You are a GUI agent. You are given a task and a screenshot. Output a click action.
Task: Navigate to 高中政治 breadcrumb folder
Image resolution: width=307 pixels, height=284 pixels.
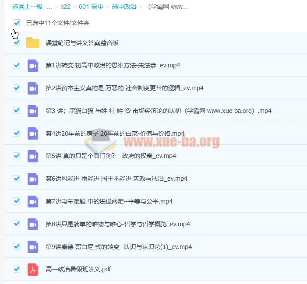click(124, 7)
